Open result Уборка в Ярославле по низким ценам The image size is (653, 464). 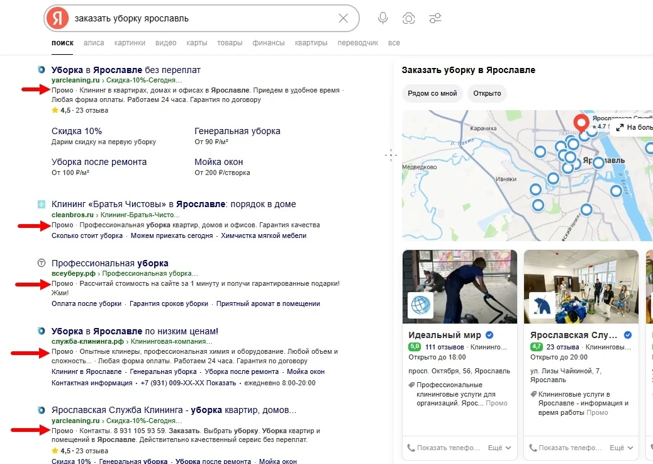[x=135, y=331]
